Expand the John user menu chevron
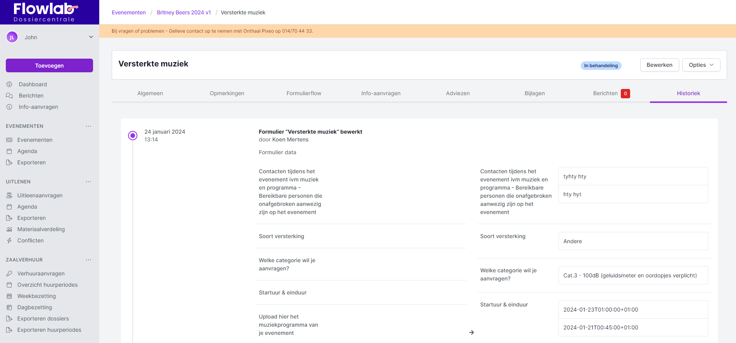736x343 pixels. tap(91, 37)
